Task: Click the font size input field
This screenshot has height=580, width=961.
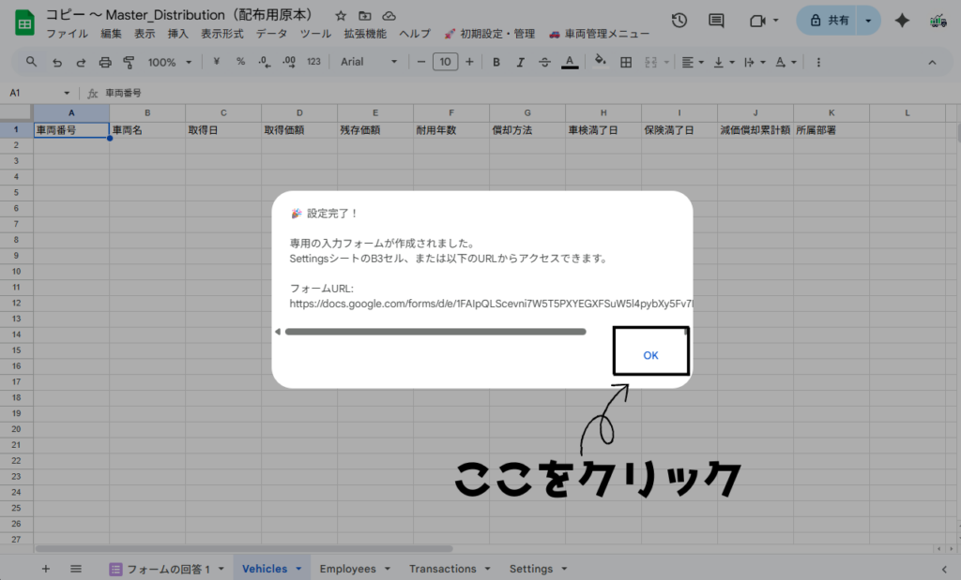Action: [x=445, y=62]
